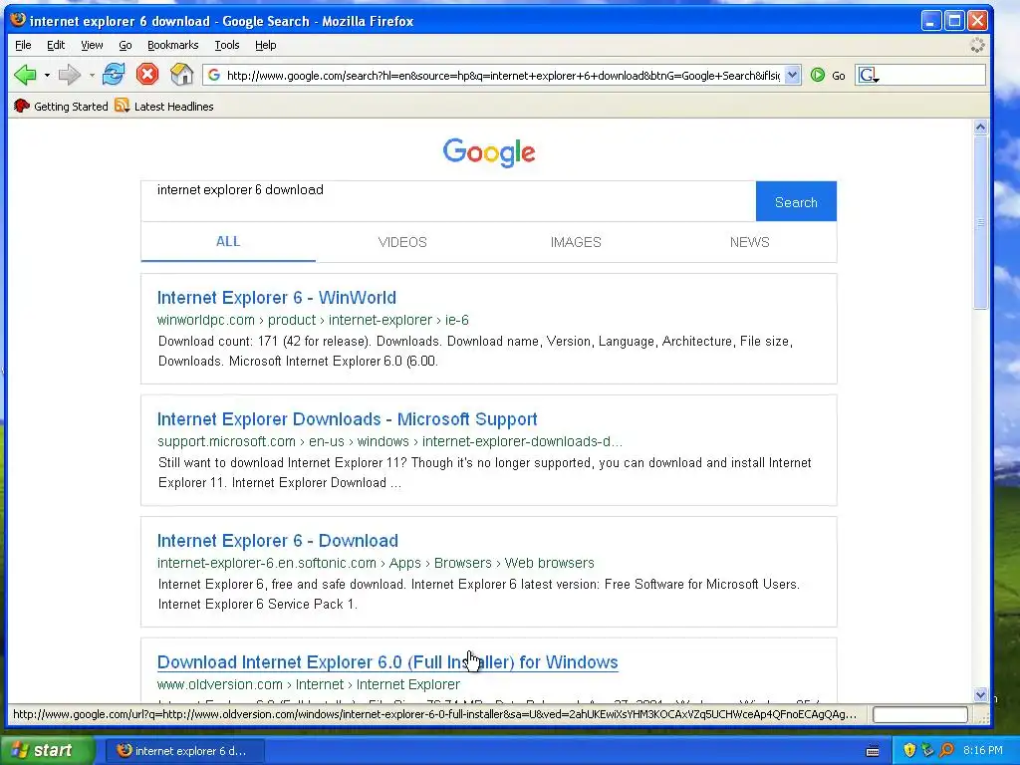Open the Internet Explorer 6 - WinWorld result
Screen dimensions: 1020x765
[x=277, y=297]
